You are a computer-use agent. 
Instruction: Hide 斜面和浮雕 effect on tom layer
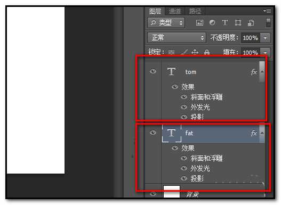[x=183, y=97]
